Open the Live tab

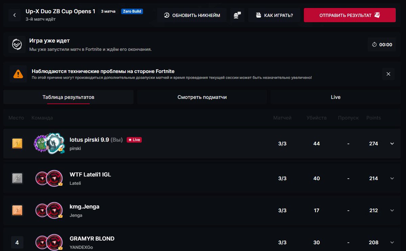[x=336, y=97]
